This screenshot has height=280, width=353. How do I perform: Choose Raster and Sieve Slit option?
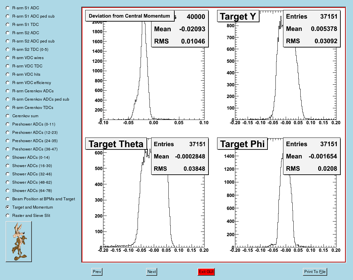click(8, 216)
